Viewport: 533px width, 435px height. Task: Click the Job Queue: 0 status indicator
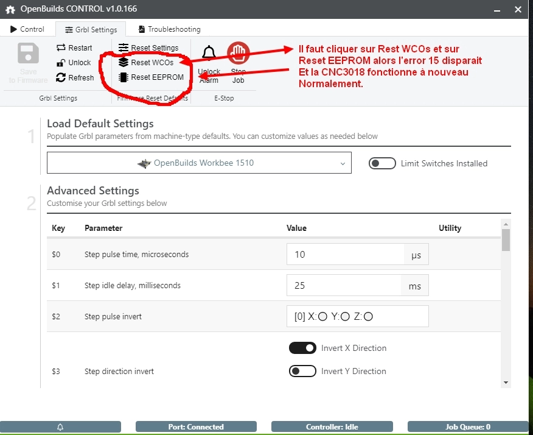coord(468,427)
